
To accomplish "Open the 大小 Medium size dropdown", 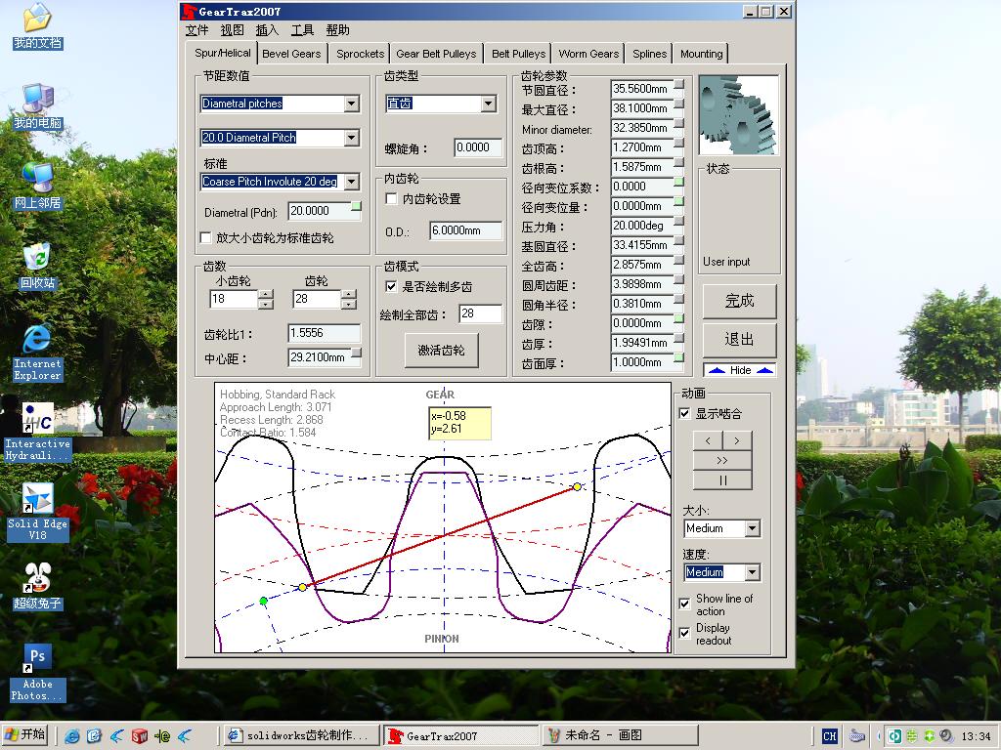I will (x=752, y=528).
